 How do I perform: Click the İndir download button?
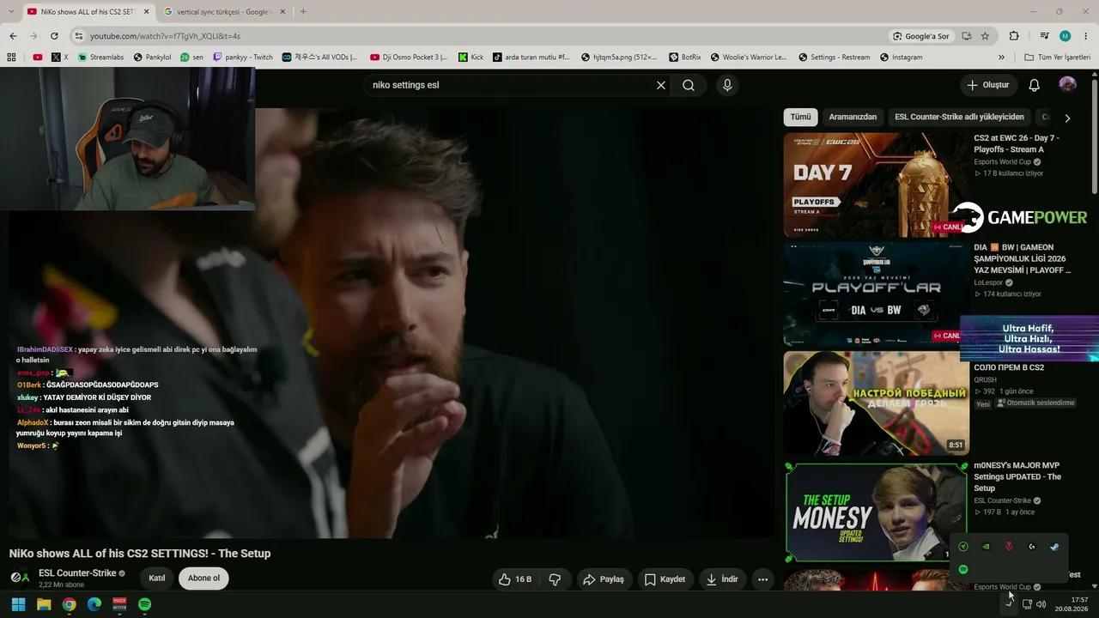722,579
